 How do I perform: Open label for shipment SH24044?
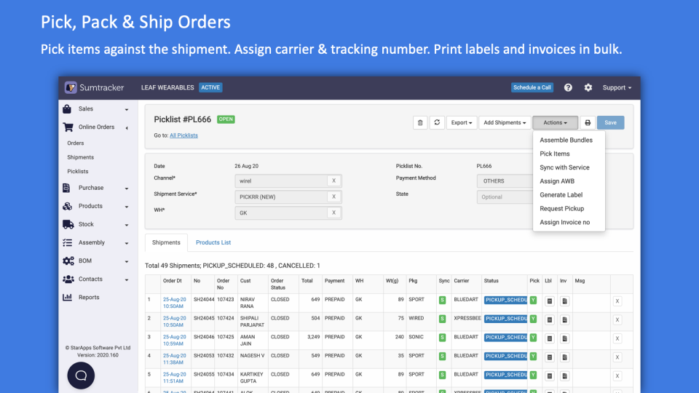549,301
